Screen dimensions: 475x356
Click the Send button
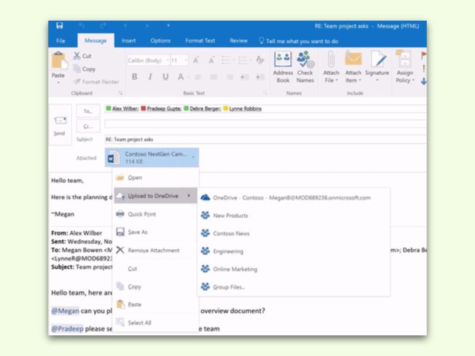pyautogui.click(x=59, y=123)
